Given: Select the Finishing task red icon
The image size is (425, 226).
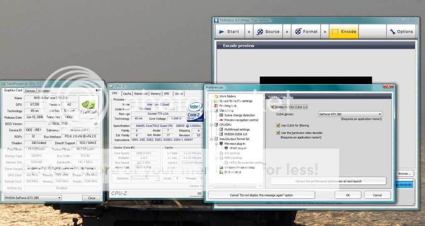Looking at the screenshot, I should [x=216, y=106].
